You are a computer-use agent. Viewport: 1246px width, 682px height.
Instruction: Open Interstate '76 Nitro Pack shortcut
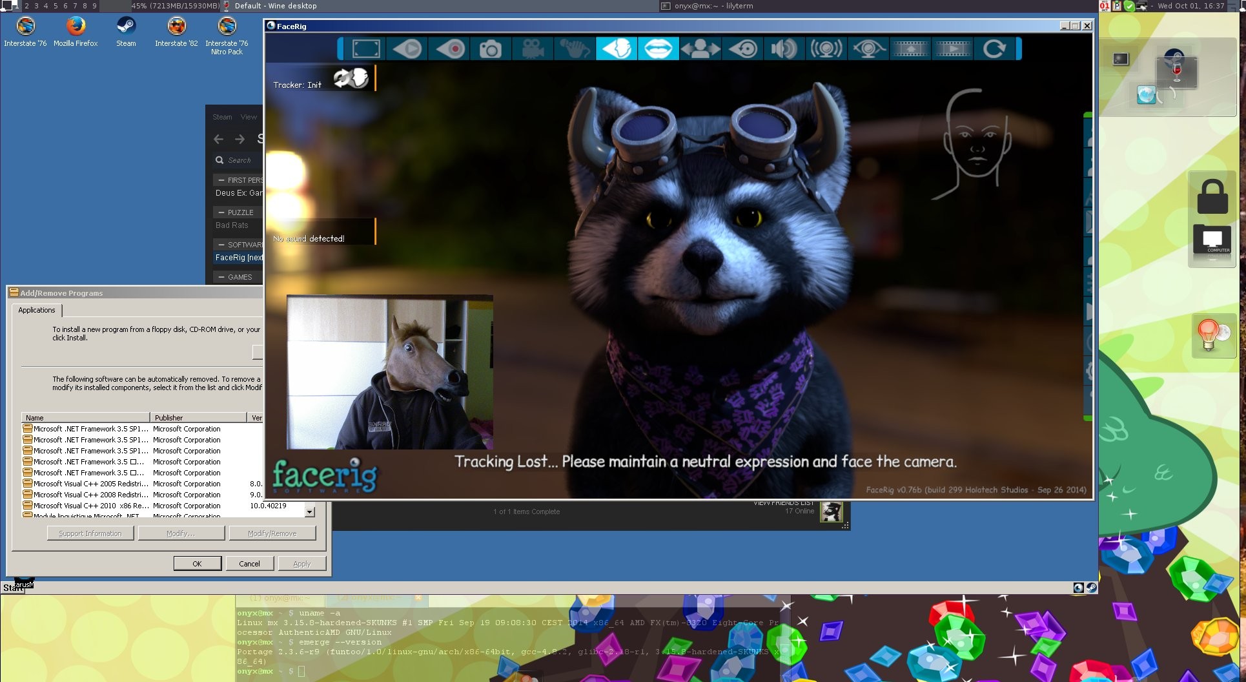pos(227,36)
